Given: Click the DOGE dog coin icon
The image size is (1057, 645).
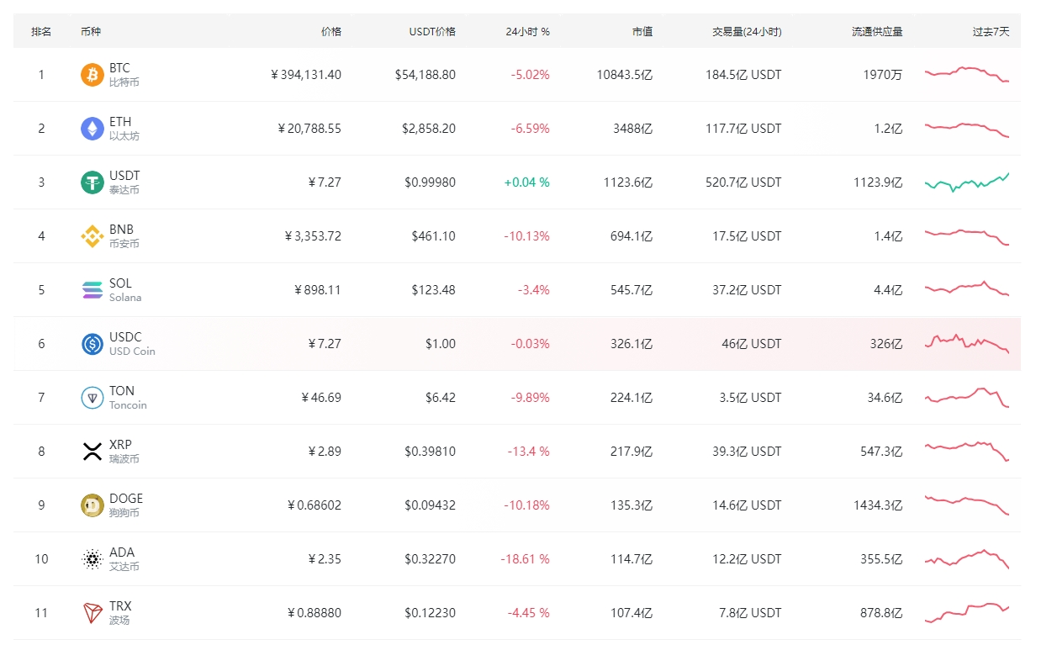Looking at the screenshot, I should [x=92, y=505].
